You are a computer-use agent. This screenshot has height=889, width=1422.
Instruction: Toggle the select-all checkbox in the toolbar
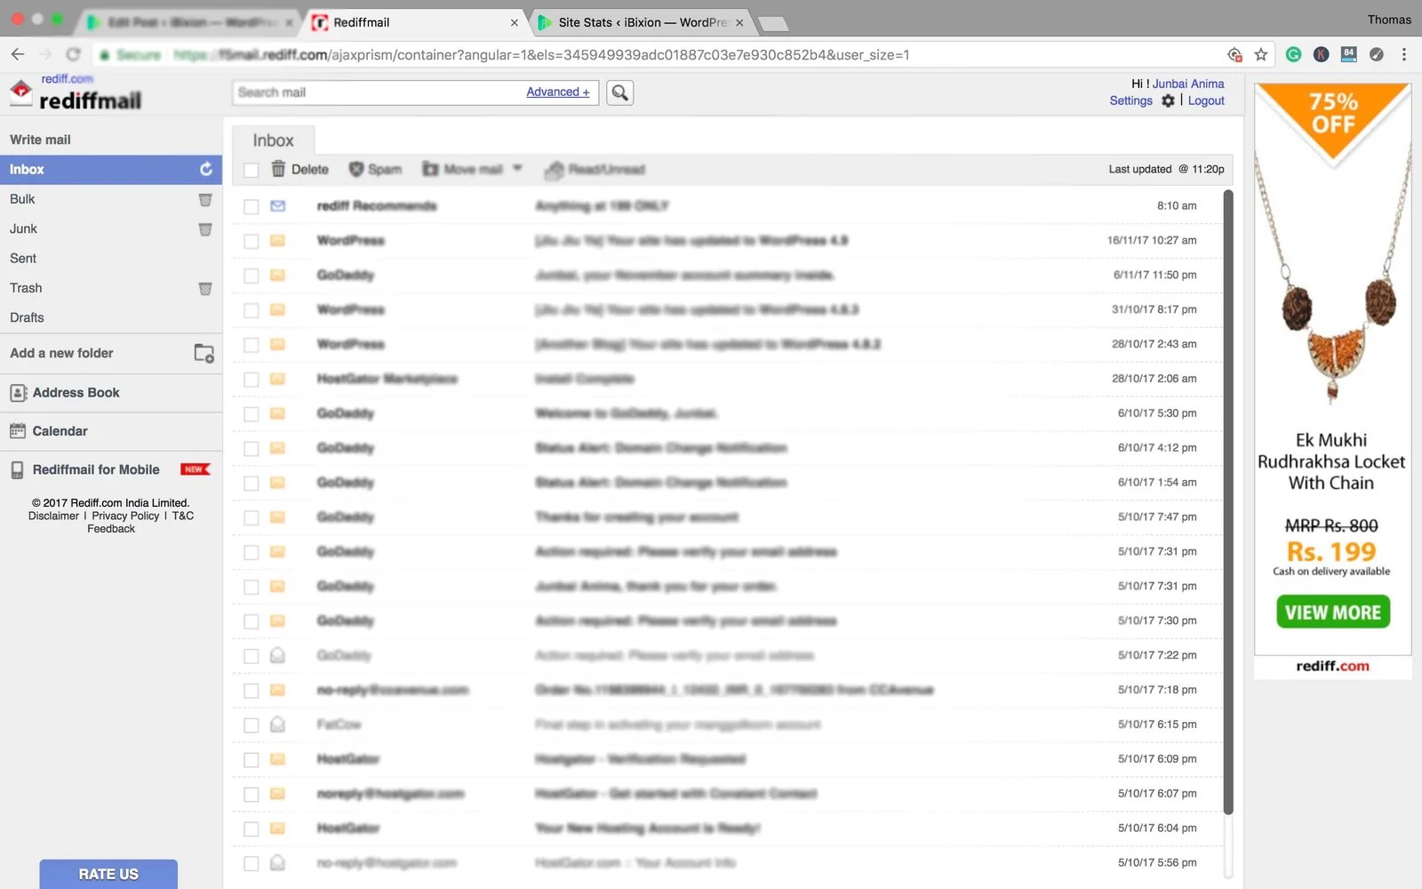pyautogui.click(x=252, y=170)
